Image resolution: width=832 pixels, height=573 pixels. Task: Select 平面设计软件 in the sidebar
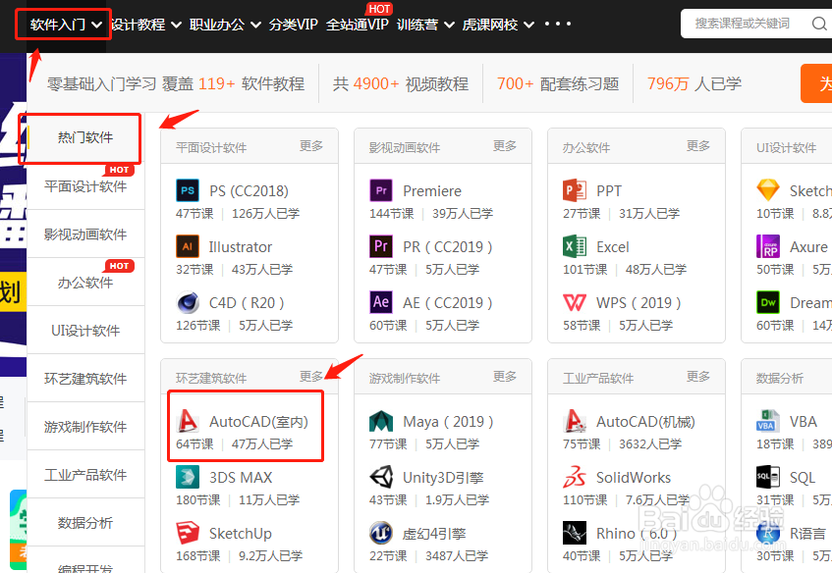point(85,186)
